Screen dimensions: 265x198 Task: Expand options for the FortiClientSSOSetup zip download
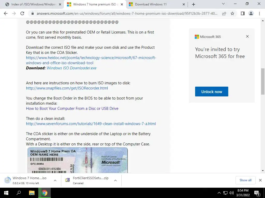115,180
